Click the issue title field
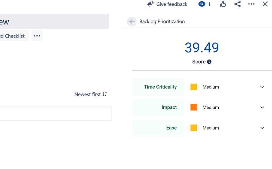This screenshot has width=272, height=169. pos(54,21)
